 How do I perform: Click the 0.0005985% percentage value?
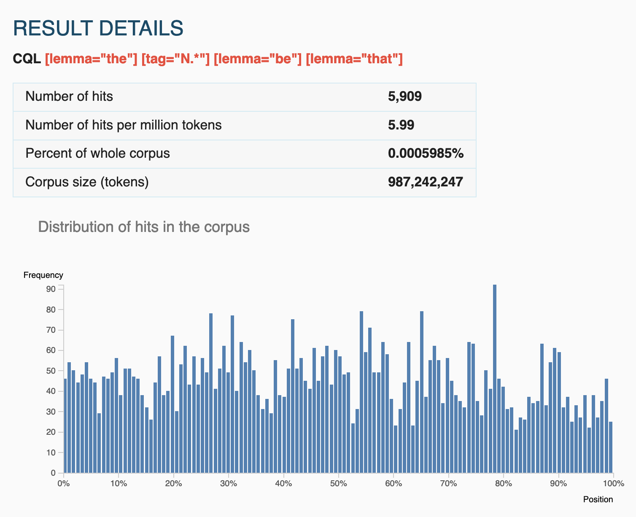[426, 153]
